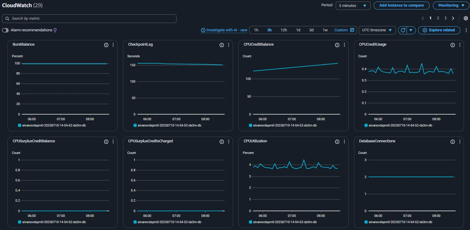
Task: Open the CheckpointLag widget options menu
Action: coord(229,45)
